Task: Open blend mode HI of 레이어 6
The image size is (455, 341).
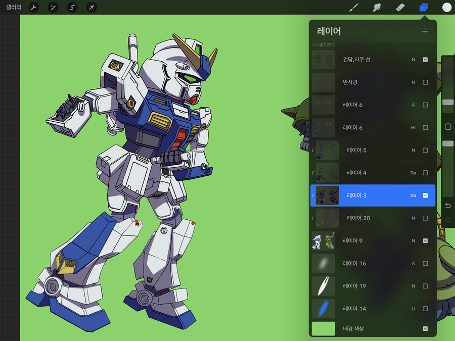Action: pyautogui.click(x=413, y=128)
